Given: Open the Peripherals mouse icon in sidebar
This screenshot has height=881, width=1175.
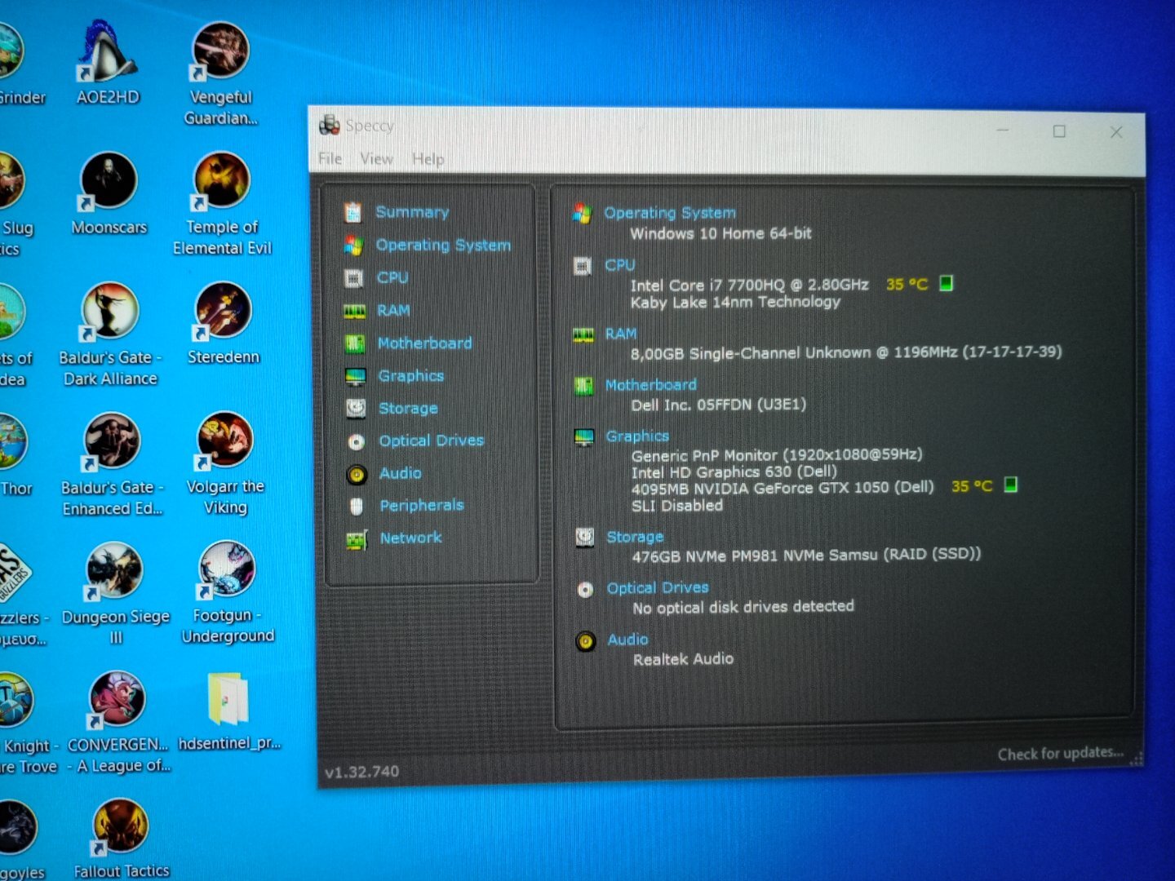Looking at the screenshot, I should click(357, 507).
